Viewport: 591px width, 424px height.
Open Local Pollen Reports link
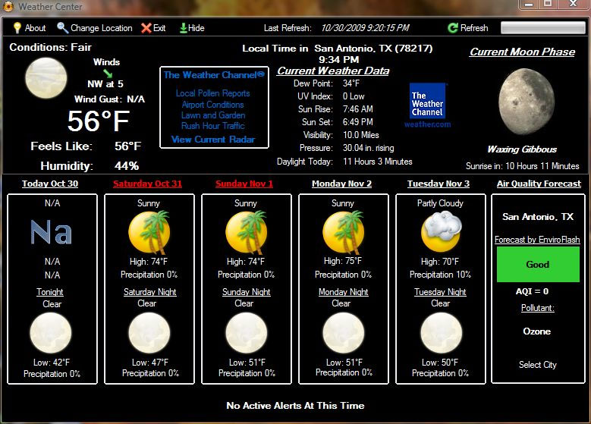point(212,93)
